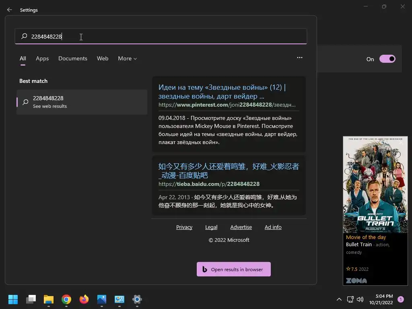Click the Legal link

click(x=211, y=227)
